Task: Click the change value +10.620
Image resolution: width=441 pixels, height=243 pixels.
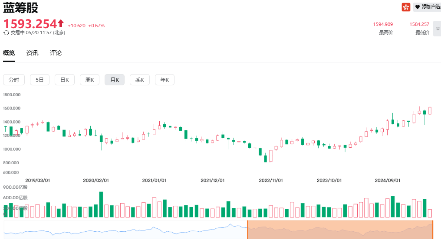Action: tap(76, 26)
